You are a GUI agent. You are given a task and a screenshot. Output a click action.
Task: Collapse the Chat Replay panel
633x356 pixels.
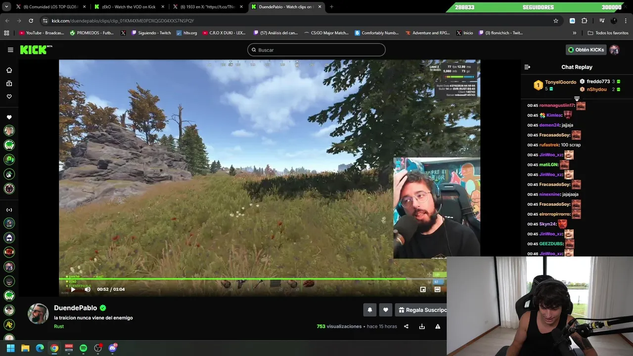[x=527, y=67]
